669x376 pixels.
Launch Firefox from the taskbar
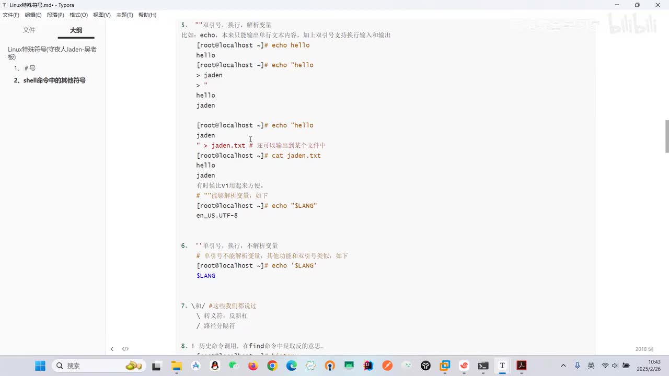(x=253, y=366)
